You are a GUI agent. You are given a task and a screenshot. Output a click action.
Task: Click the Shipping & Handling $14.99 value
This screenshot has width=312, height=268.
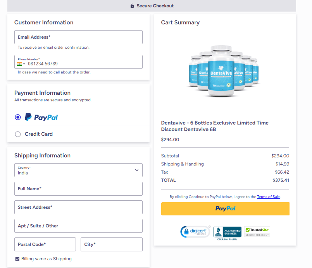click(283, 164)
